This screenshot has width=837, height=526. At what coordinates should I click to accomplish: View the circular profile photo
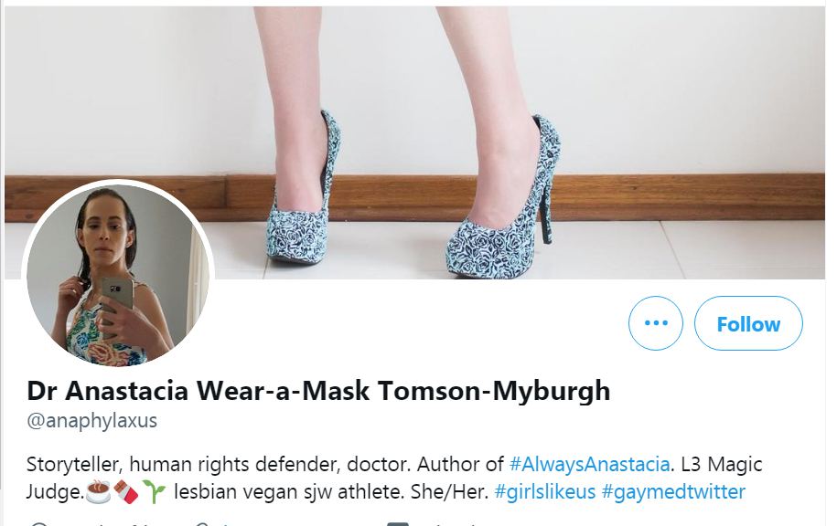coord(118,275)
